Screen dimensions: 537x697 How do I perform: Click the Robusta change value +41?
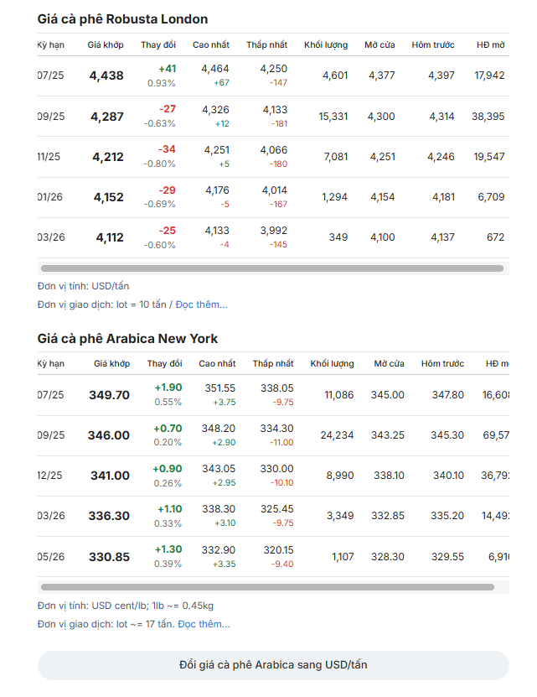168,69
